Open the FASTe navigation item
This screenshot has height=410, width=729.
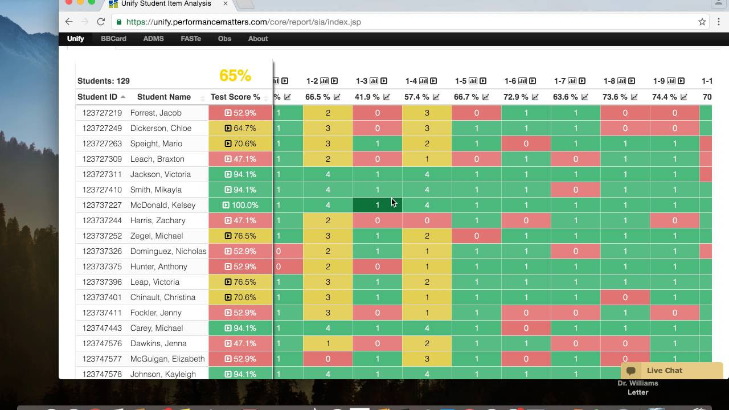(191, 39)
